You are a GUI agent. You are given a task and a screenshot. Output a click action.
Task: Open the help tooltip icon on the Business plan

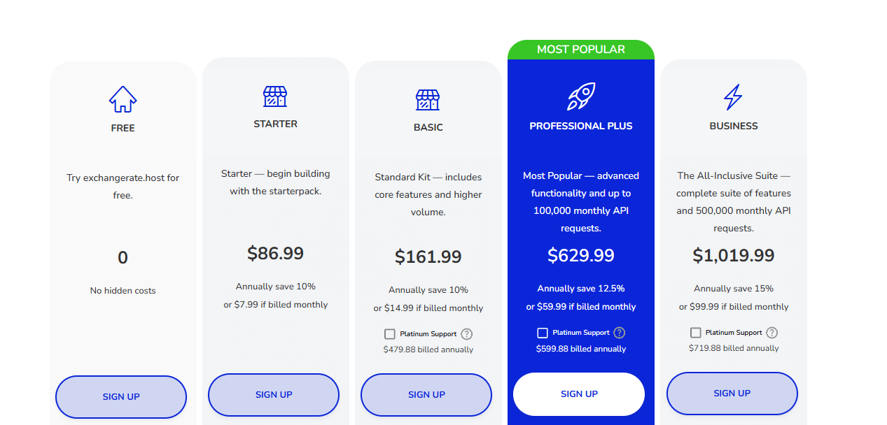click(x=771, y=332)
